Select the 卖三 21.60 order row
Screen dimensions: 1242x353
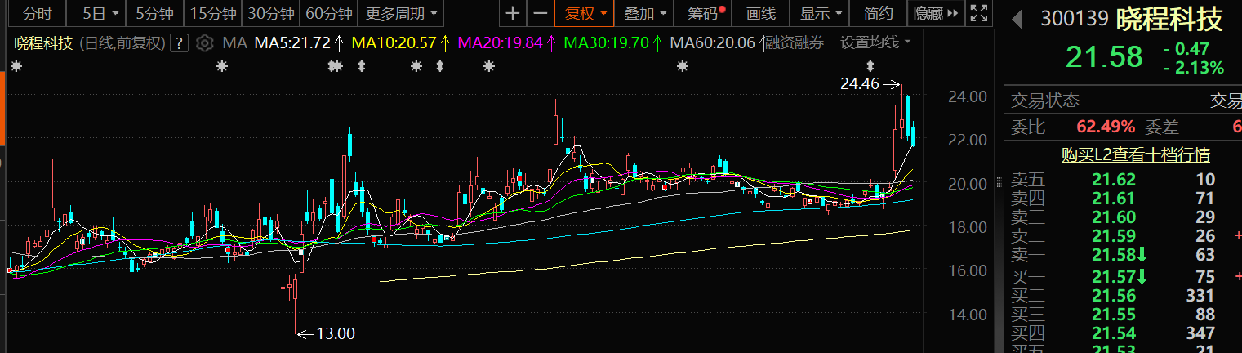(1125, 217)
